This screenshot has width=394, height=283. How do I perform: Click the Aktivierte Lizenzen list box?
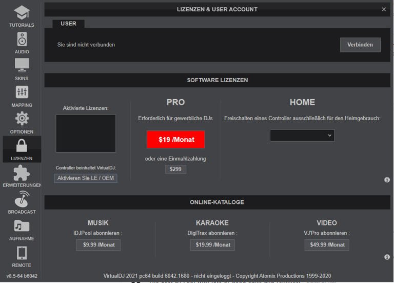86,134
